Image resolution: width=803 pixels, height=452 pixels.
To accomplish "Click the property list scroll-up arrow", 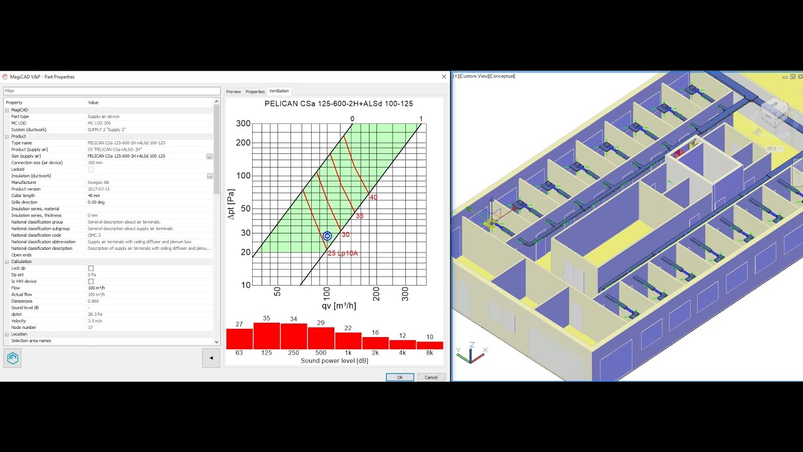I will pos(217,102).
